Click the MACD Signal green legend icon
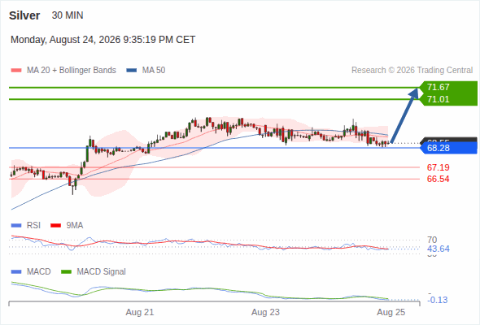 [x=66, y=272]
